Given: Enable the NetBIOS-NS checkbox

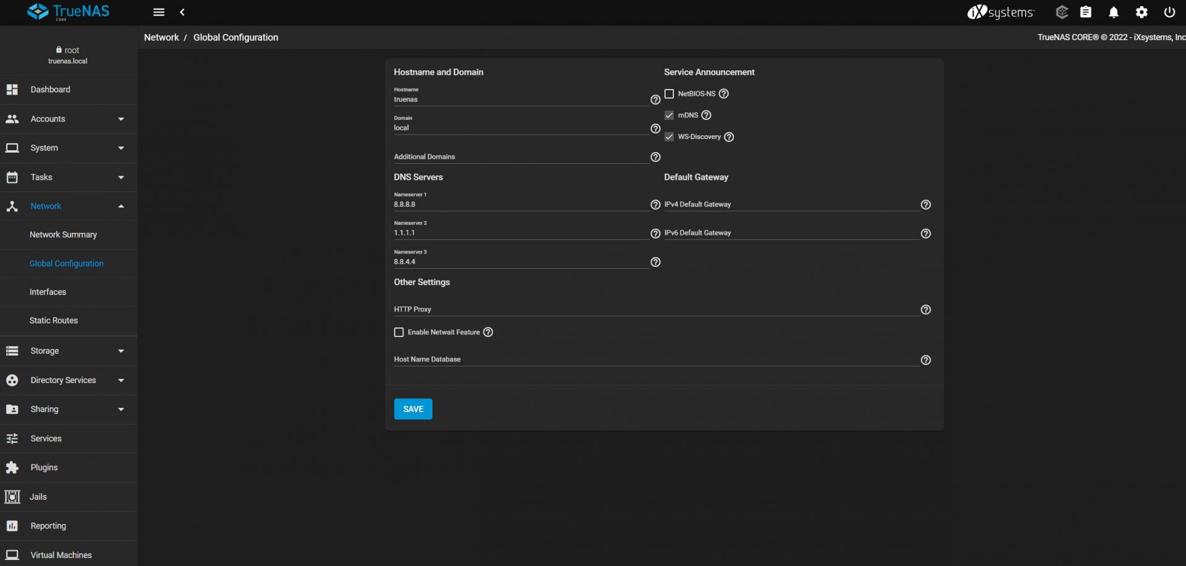Looking at the screenshot, I should [x=669, y=94].
